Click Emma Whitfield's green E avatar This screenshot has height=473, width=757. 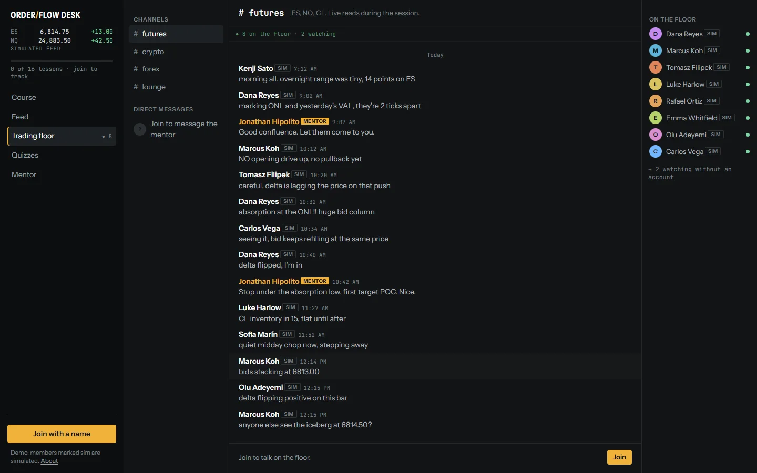(x=655, y=118)
